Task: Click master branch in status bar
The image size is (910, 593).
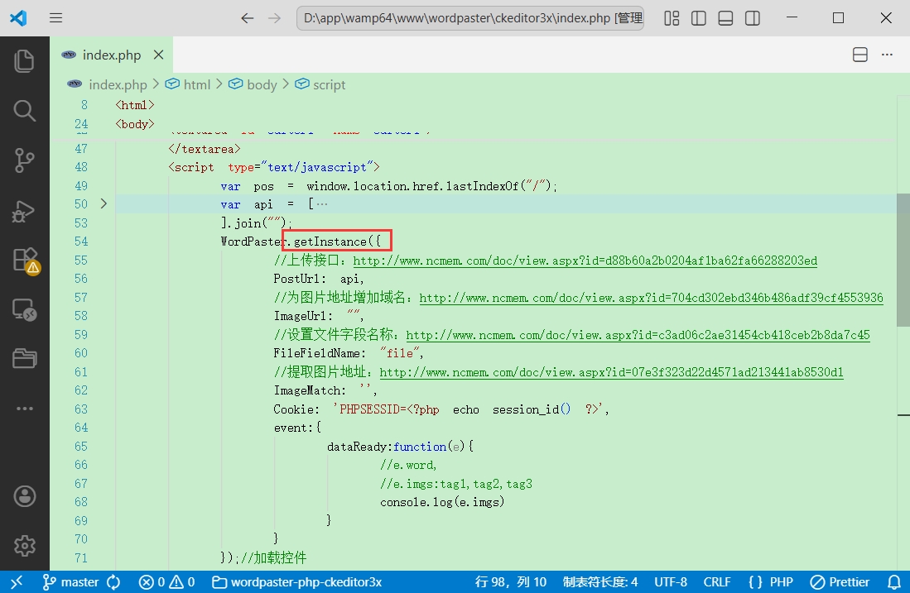Action: click(x=73, y=582)
